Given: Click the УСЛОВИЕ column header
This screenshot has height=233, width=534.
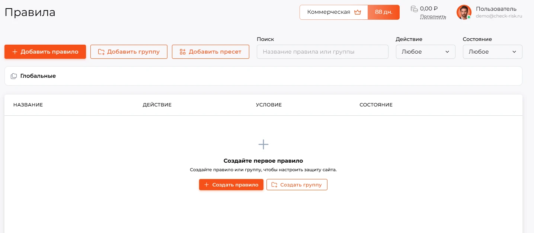Looking at the screenshot, I should (269, 105).
